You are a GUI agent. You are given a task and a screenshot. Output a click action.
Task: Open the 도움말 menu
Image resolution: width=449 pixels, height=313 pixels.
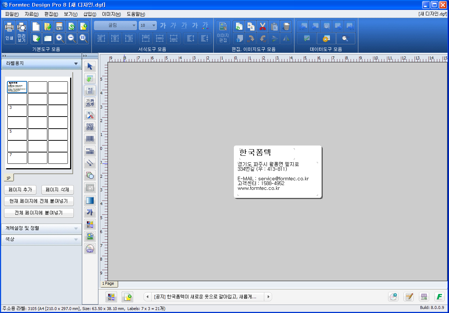pos(136,14)
